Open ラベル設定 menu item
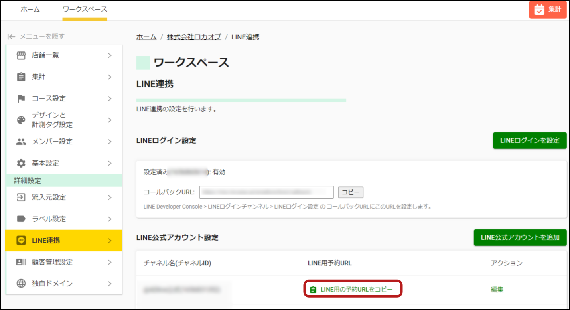This screenshot has width=570, height=310. coord(64,219)
